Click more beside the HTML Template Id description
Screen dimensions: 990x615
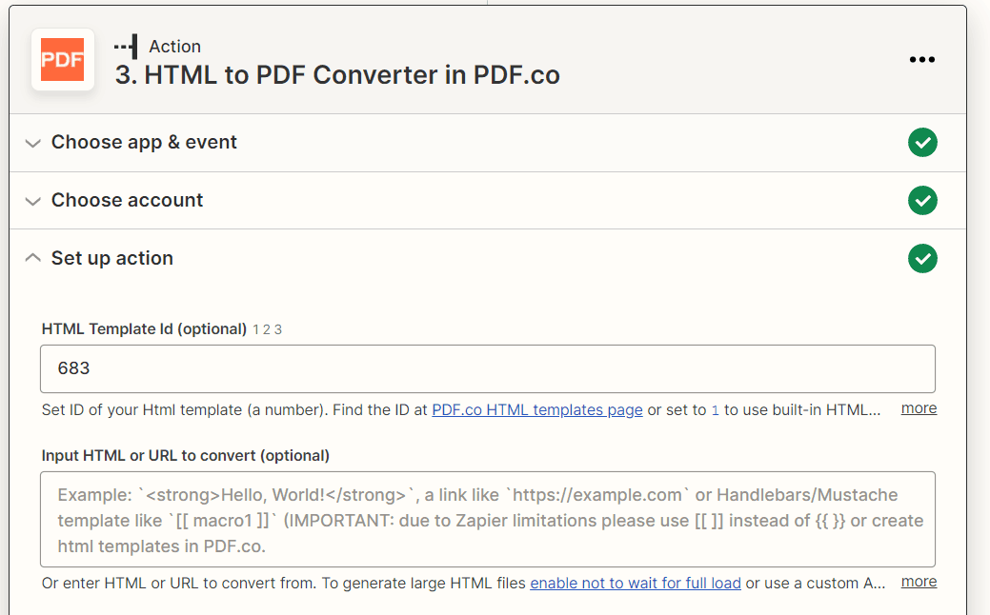click(x=918, y=407)
